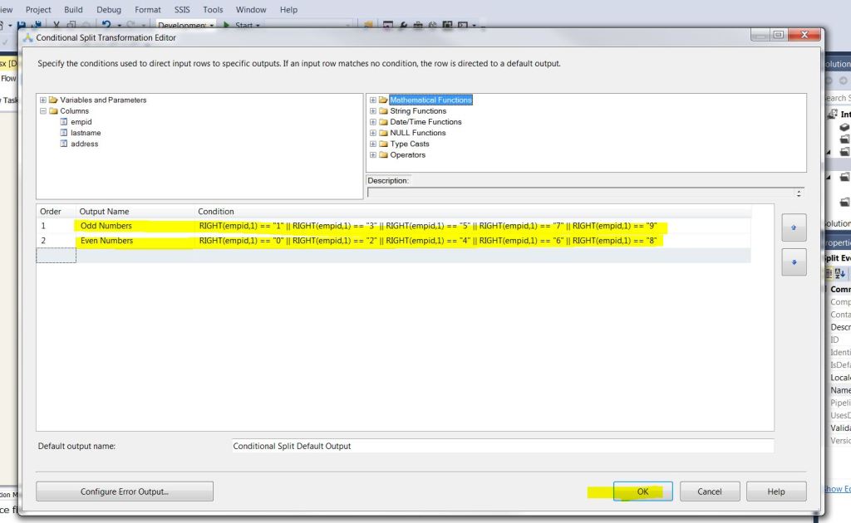851x523 pixels.
Task: Move the selected condition up with the up arrow
Action: pos(794,227)
